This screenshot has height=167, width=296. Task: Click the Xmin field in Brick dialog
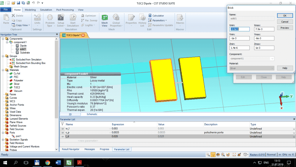[239, 29]
